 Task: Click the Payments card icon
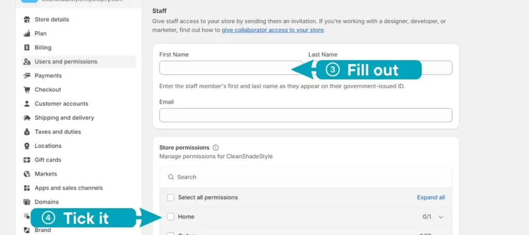(27, 76)
